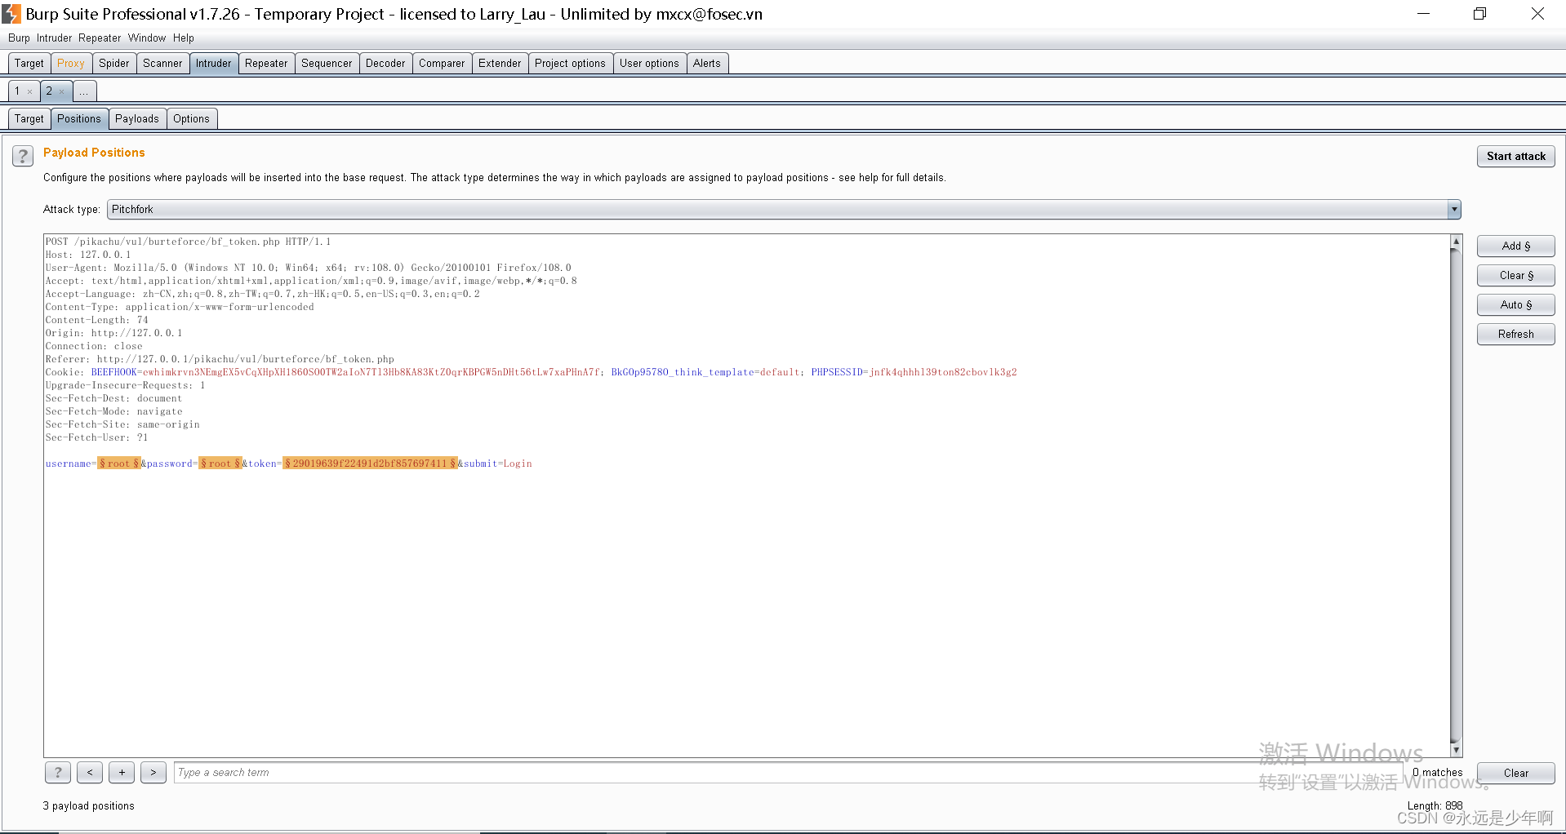1566x834 pixels.
Task: Close Intruder attack tab 2
Action: coord(62,91)
